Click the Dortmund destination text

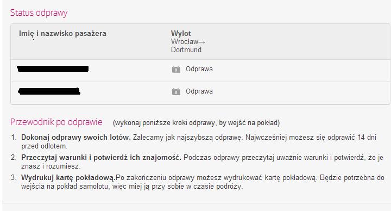pos(186,49)
